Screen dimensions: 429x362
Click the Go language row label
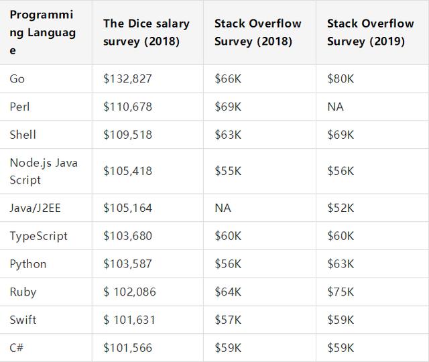[x=17, y=78]
